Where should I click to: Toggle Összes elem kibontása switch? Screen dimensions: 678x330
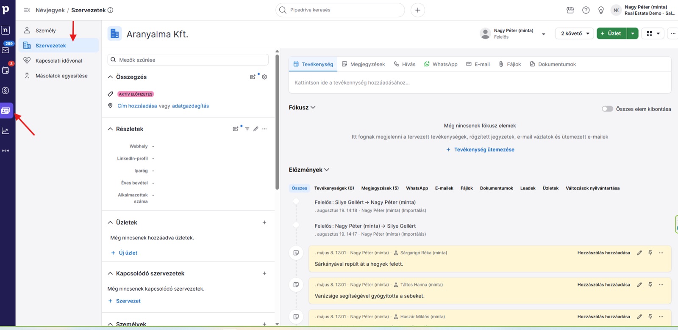(x=607, y=109)
